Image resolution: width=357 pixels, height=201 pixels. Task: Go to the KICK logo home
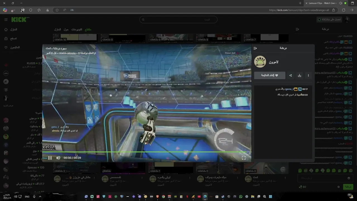point(20,20)
